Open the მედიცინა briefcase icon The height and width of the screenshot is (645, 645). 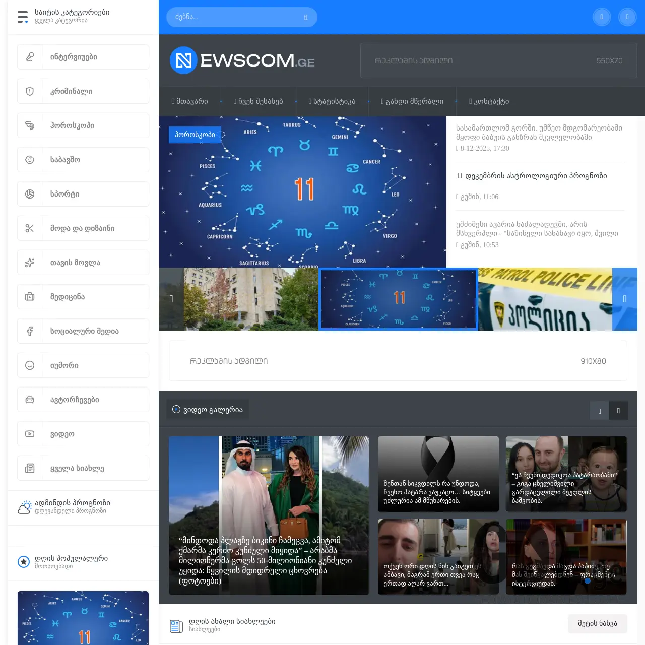pyautogui.click(x=29, y=296)
